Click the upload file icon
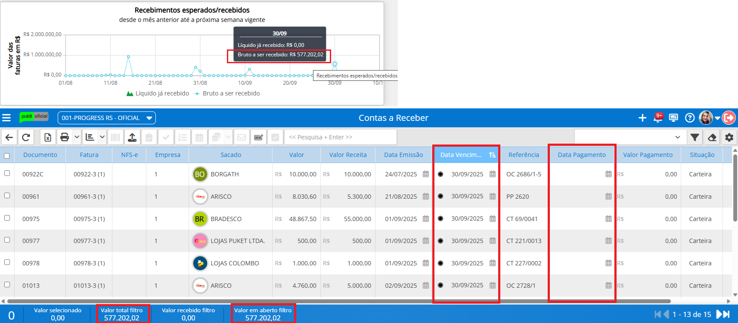Screen dimensions: 738x323 [x=132, y=137]
